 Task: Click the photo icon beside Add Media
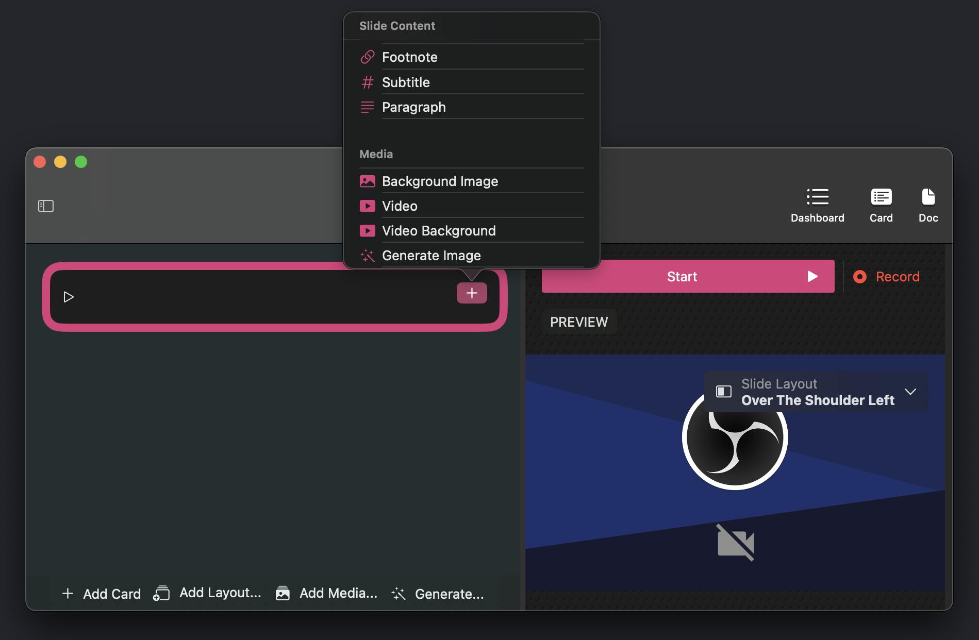click(283, 593)
